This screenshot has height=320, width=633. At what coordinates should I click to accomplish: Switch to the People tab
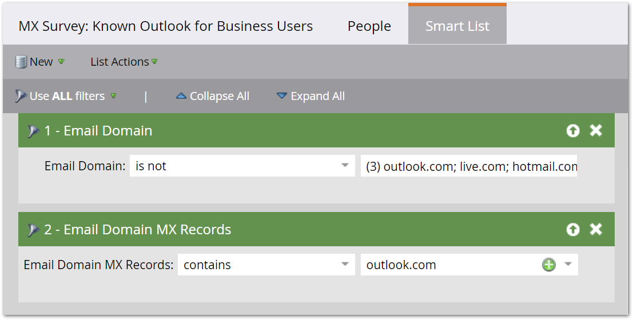click(x=369, y=26)
